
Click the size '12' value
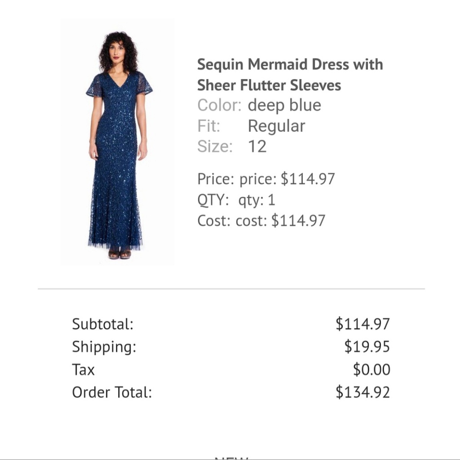[257, 147]
